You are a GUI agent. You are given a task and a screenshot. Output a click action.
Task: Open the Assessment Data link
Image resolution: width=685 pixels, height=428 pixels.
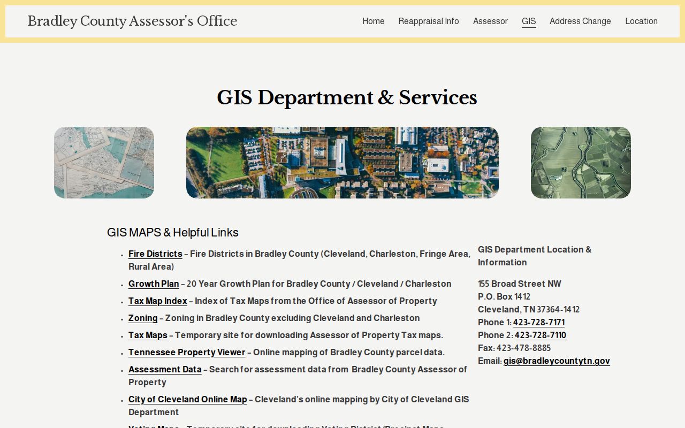[165, 370]
